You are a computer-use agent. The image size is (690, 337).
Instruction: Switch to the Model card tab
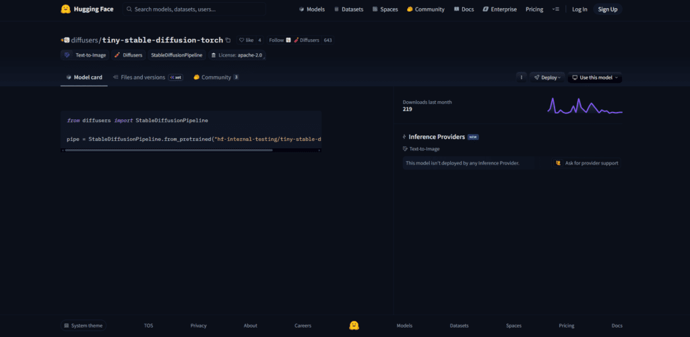84,78
